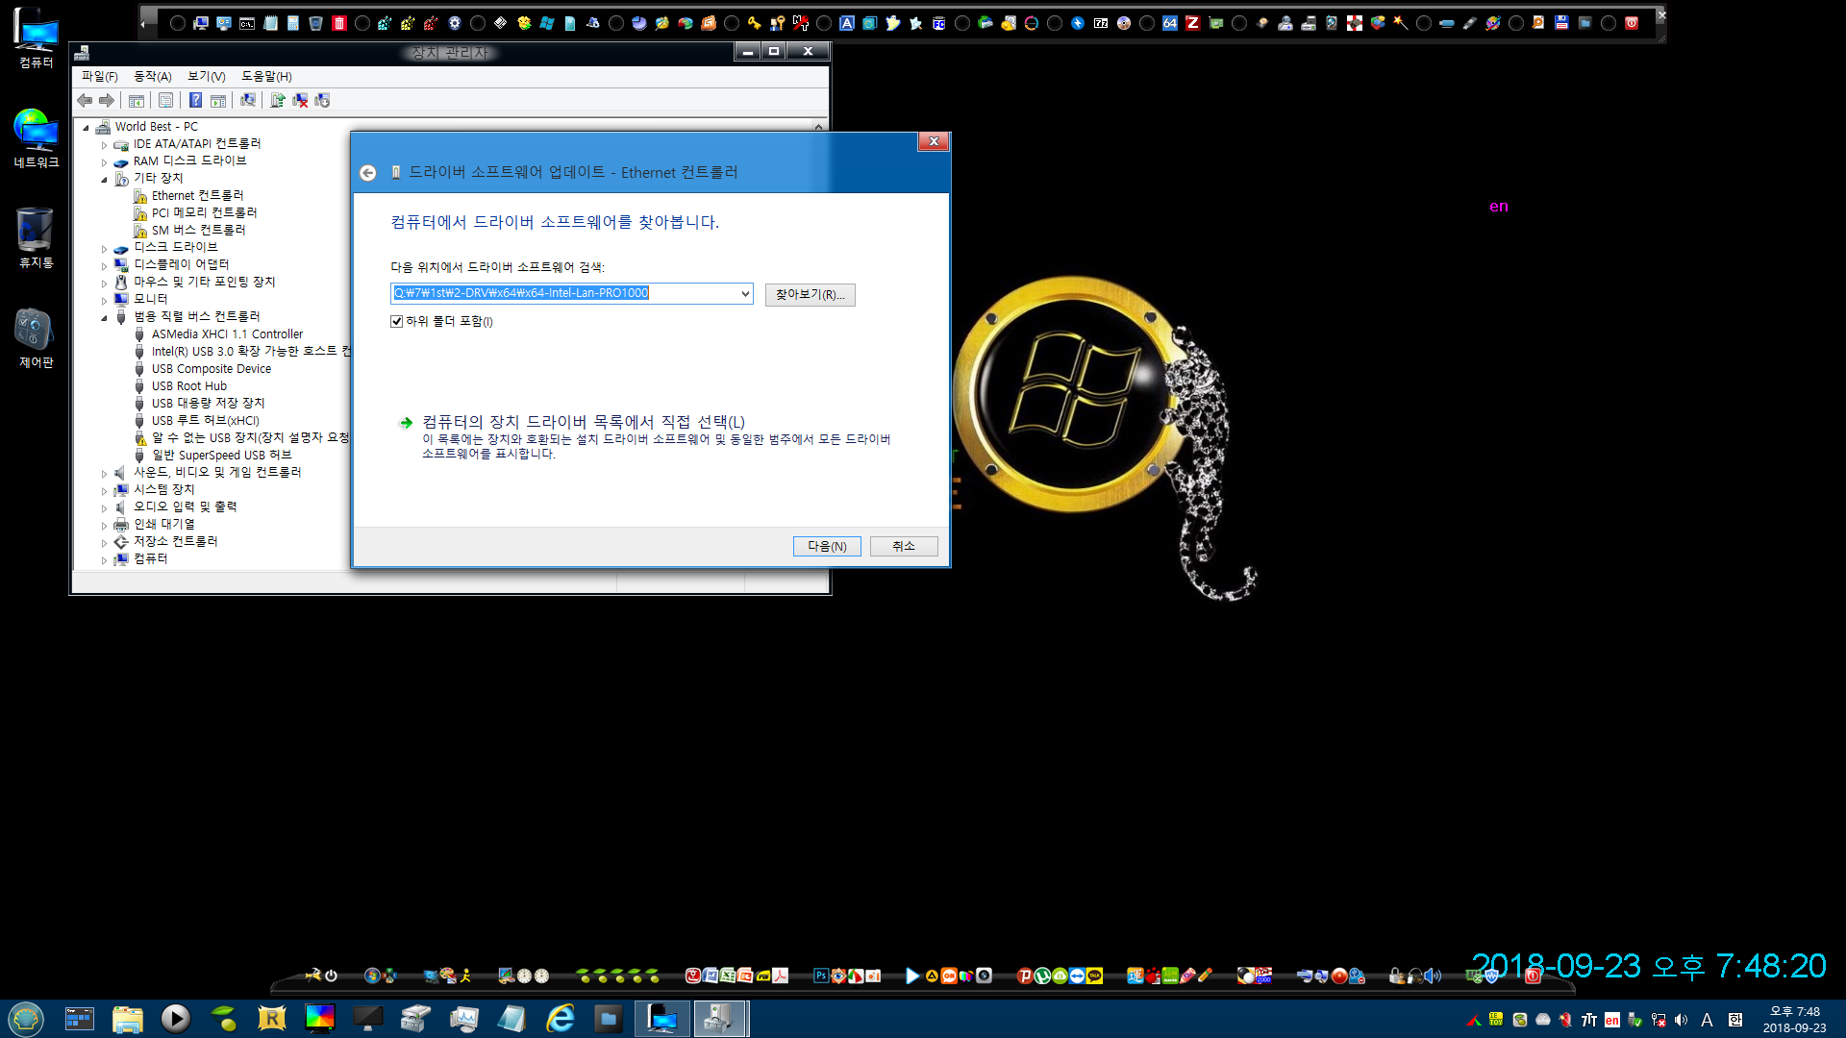Expand the RAM 디스크 드라이브 node
The image size is (1846, 1038).
[x=105, y=161]
